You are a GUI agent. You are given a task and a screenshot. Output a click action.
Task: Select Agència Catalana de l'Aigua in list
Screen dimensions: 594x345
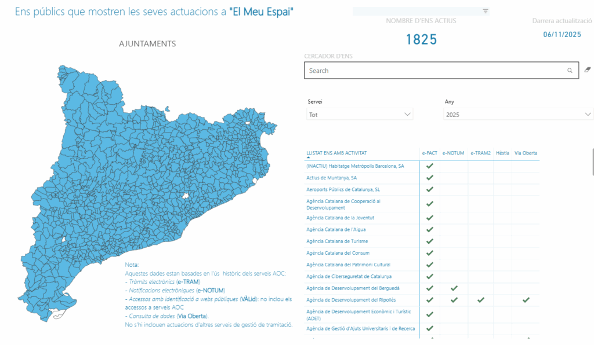point(336,230)
